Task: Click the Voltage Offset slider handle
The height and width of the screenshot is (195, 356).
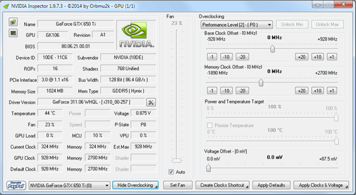Action: [x=208, y=168]
